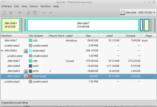Sort by Label column header

pos(71,36)
